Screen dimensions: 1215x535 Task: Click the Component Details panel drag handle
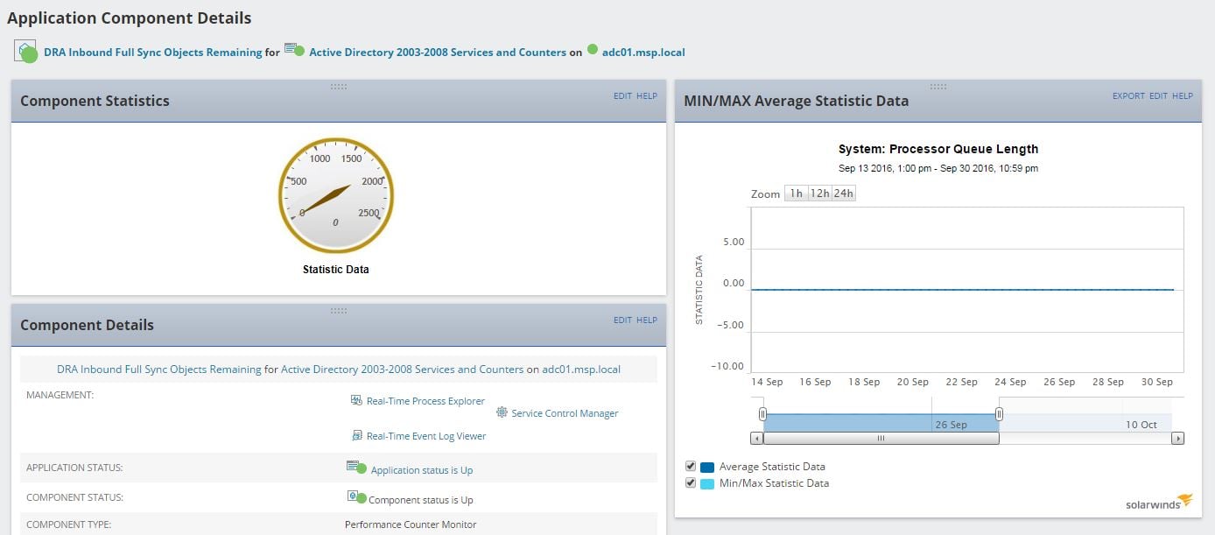339,310
